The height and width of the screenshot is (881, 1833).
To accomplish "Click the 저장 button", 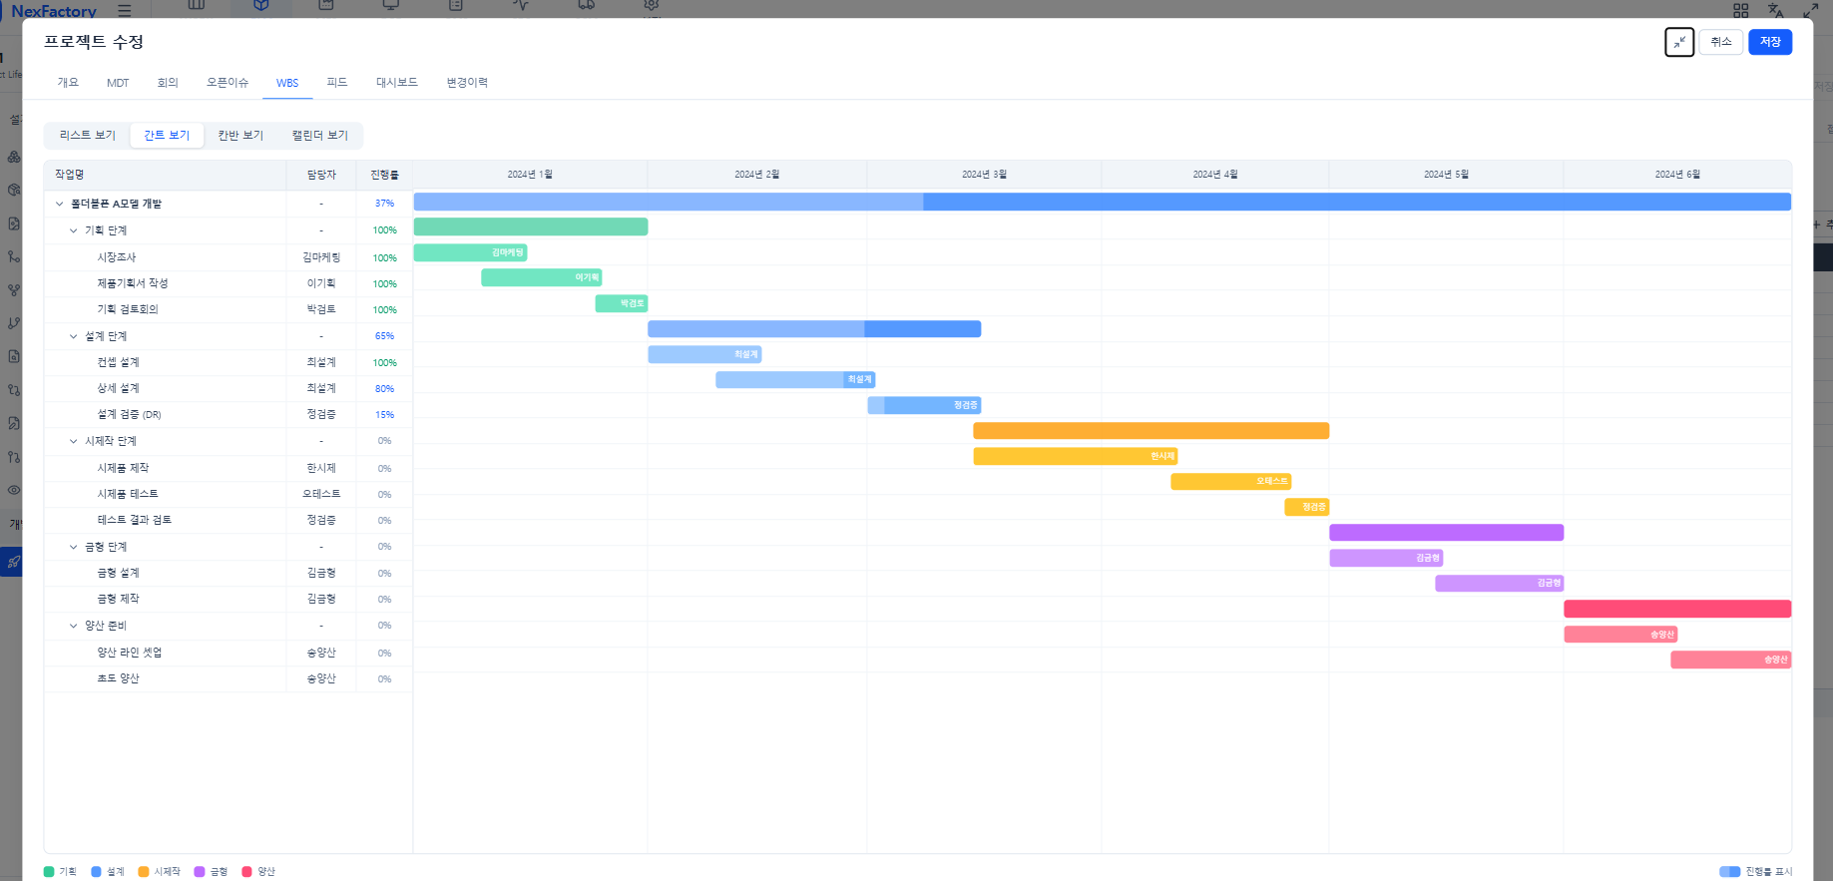I will (x=1770, y=42).
